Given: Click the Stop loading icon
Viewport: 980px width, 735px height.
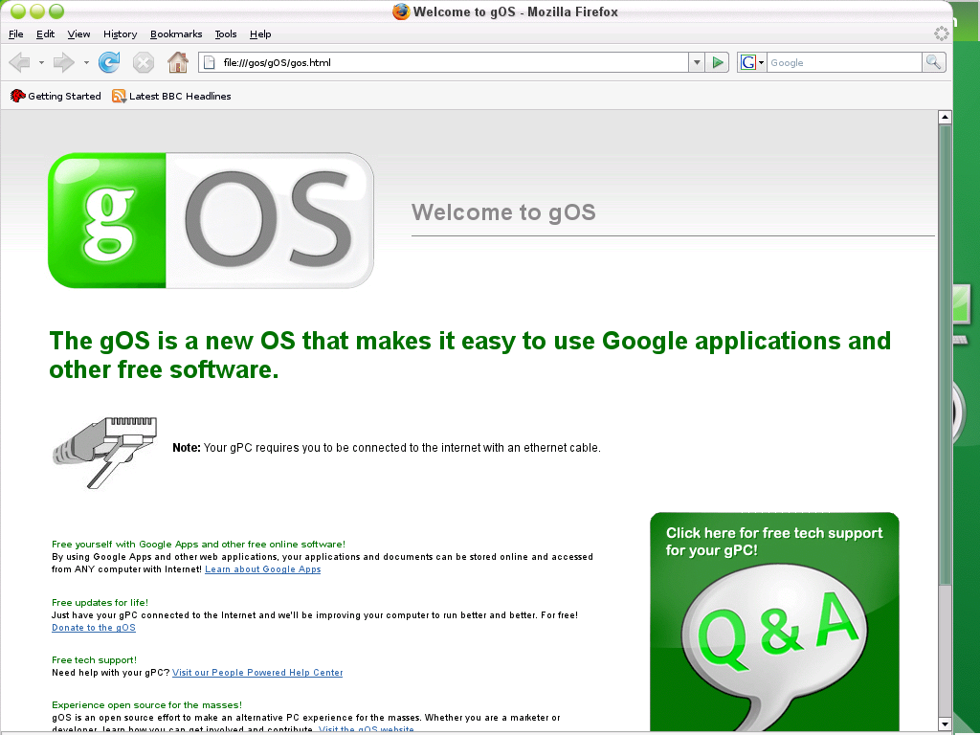Looking at the screenshot, I should [x=144, y=63].
